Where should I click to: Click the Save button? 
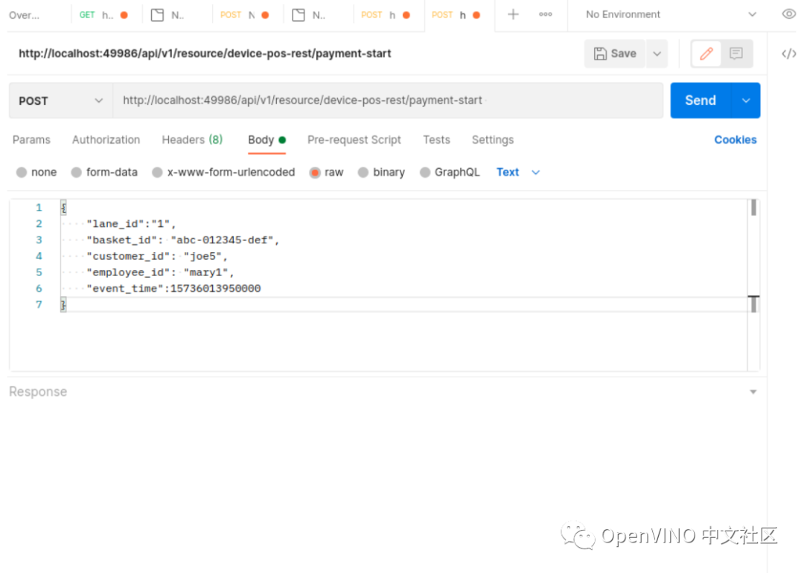615,54
